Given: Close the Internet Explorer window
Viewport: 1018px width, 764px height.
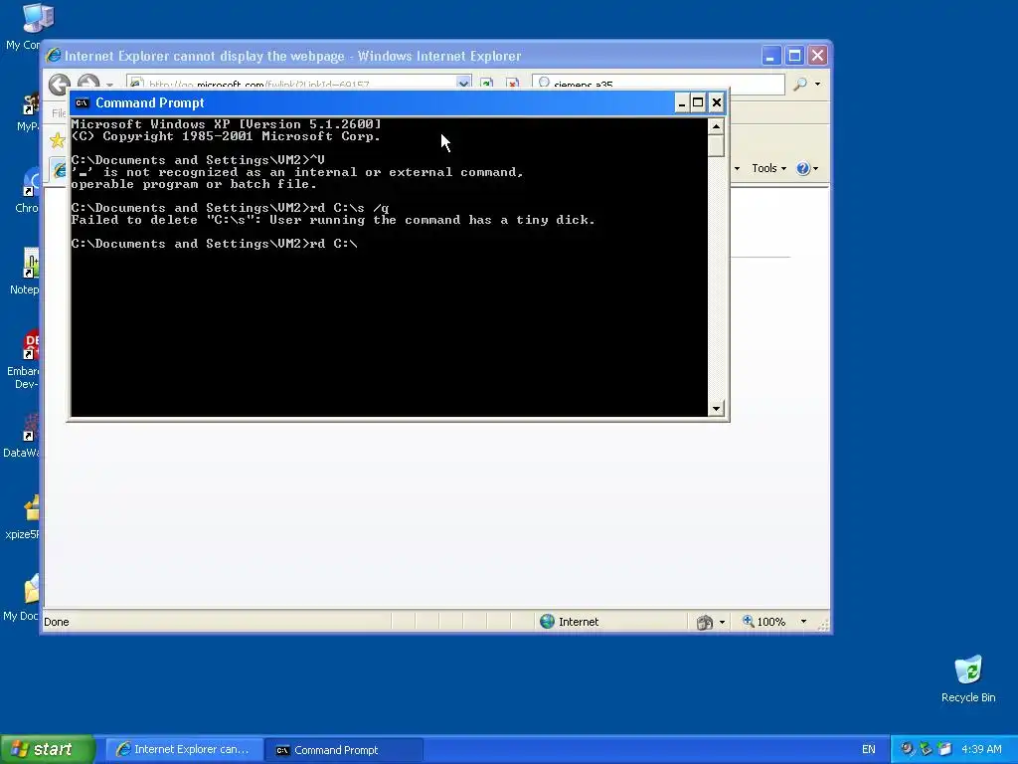Looking at the screenshot, I should pos(818,56).
